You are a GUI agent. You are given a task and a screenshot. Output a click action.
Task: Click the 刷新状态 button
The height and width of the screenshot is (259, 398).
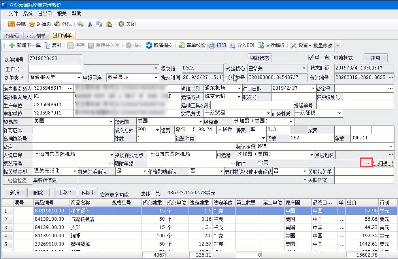(260, 58)
